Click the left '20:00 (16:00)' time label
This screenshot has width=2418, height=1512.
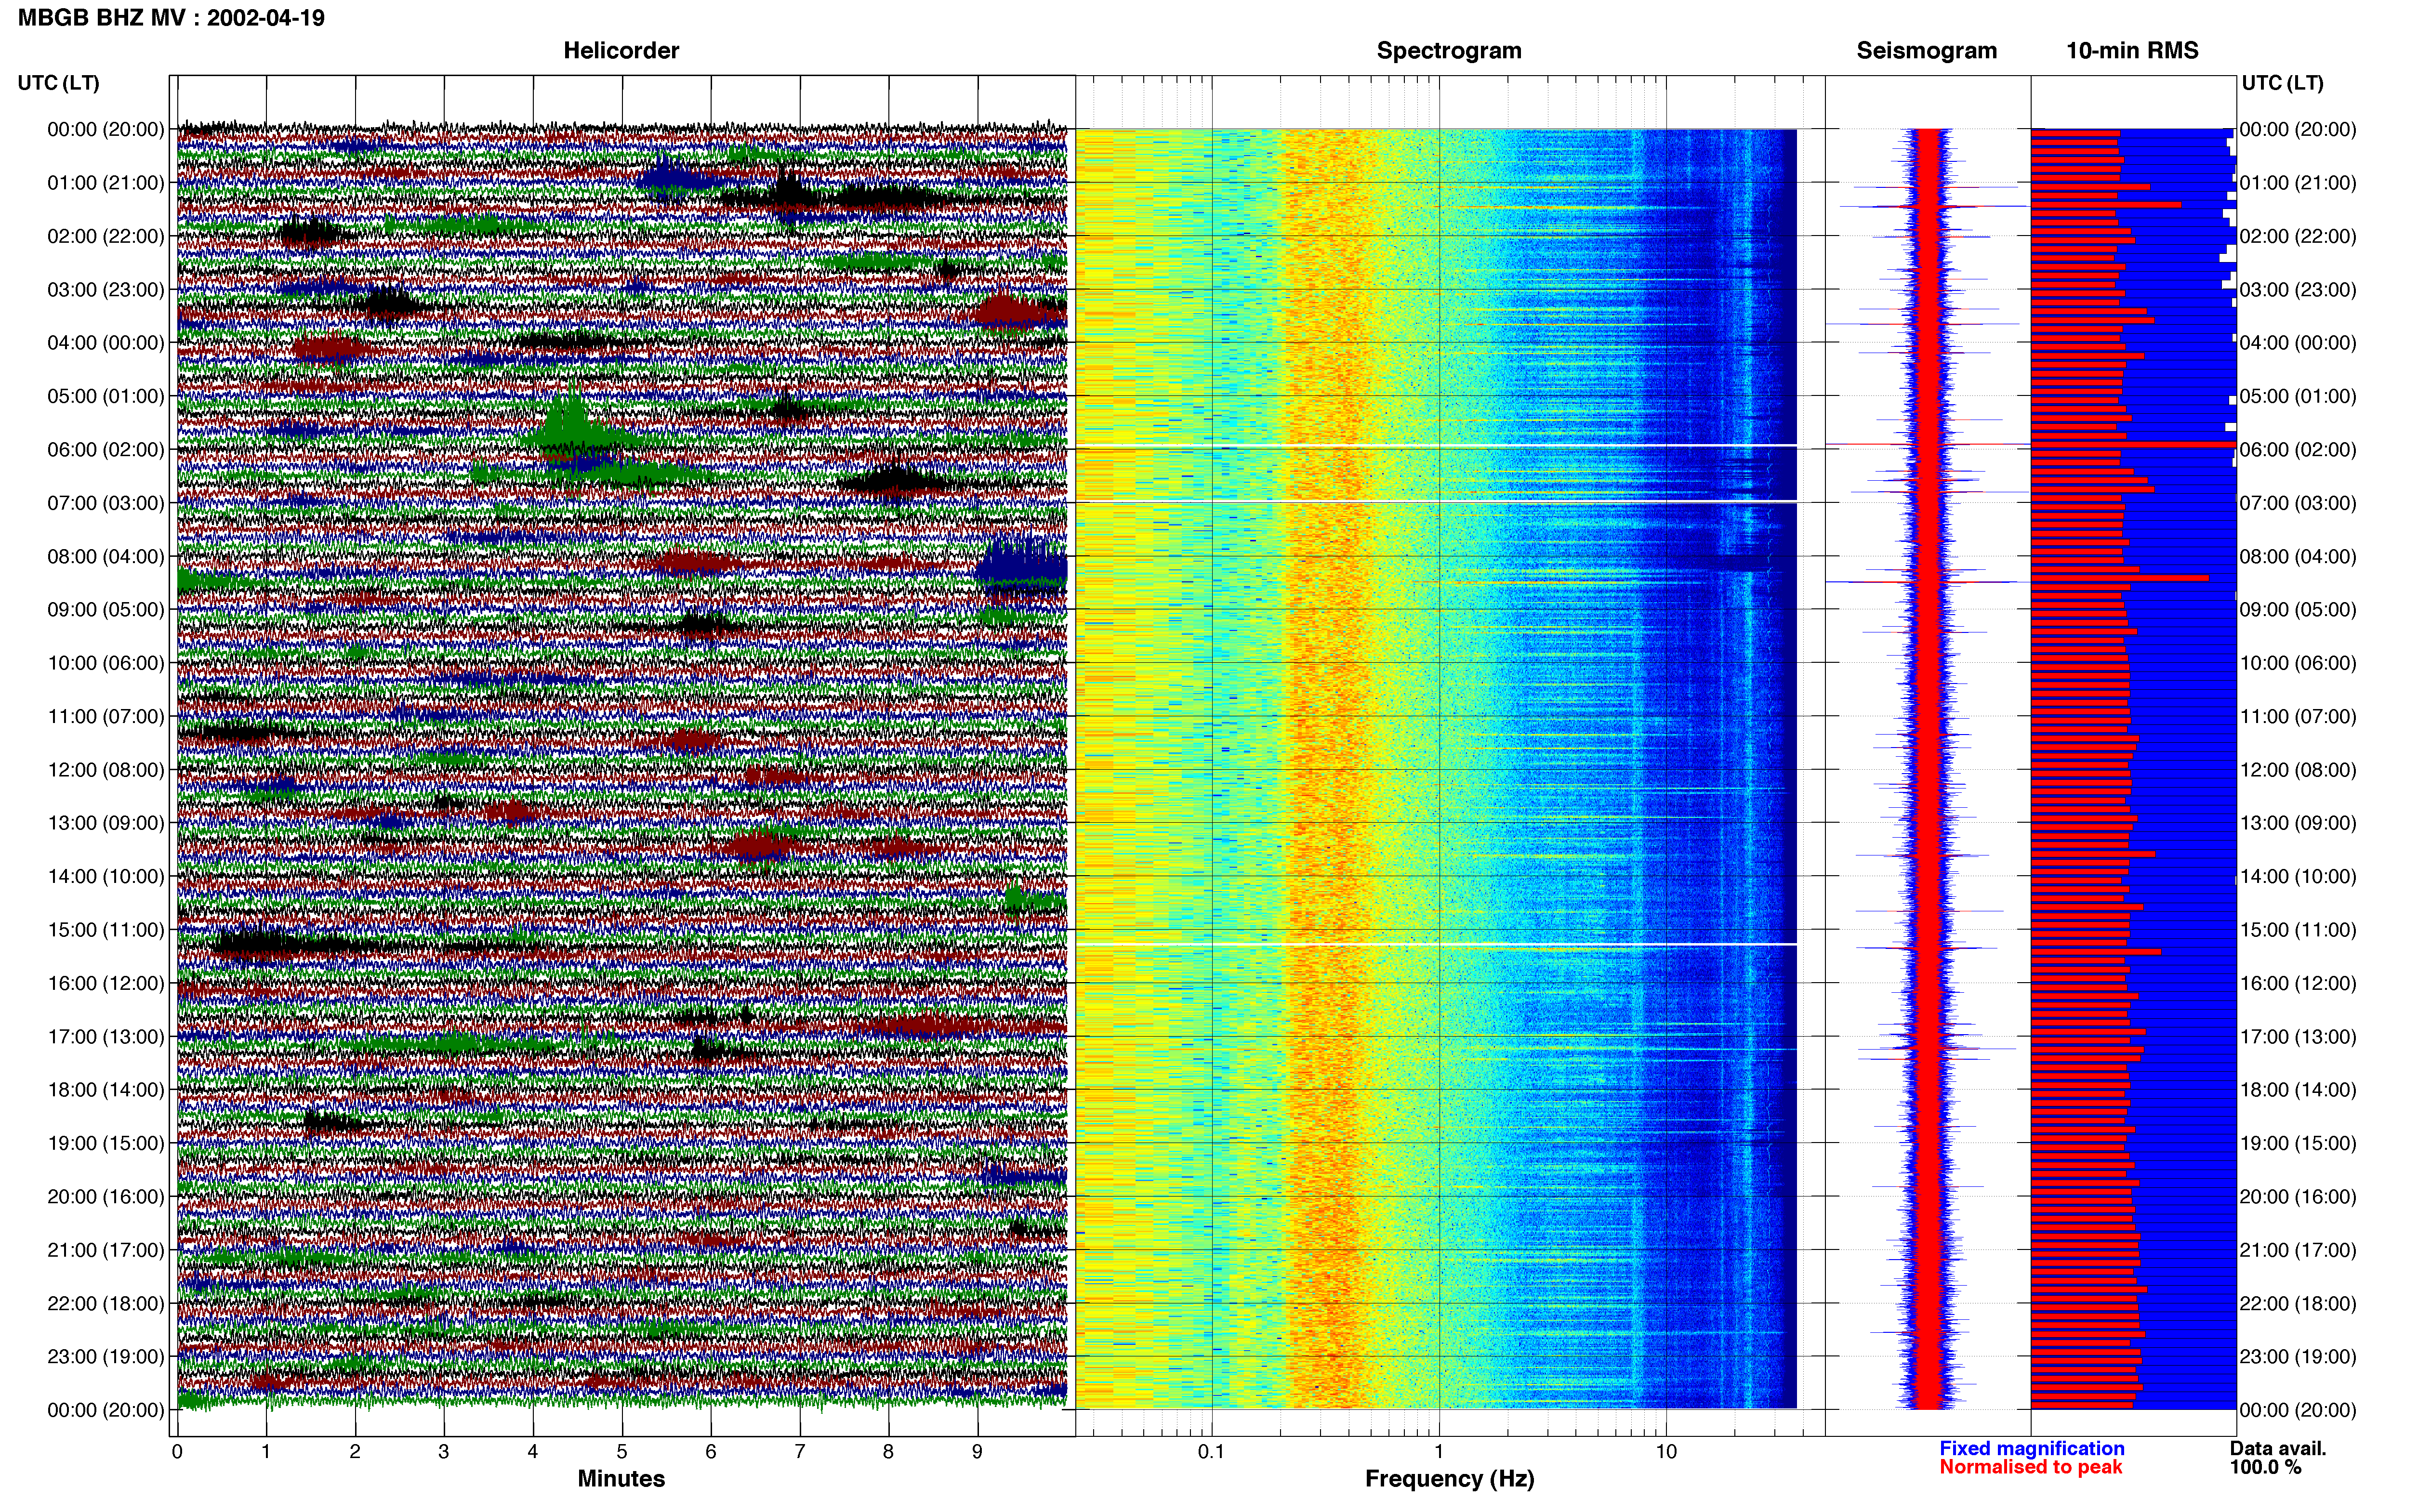point(106,1197)
